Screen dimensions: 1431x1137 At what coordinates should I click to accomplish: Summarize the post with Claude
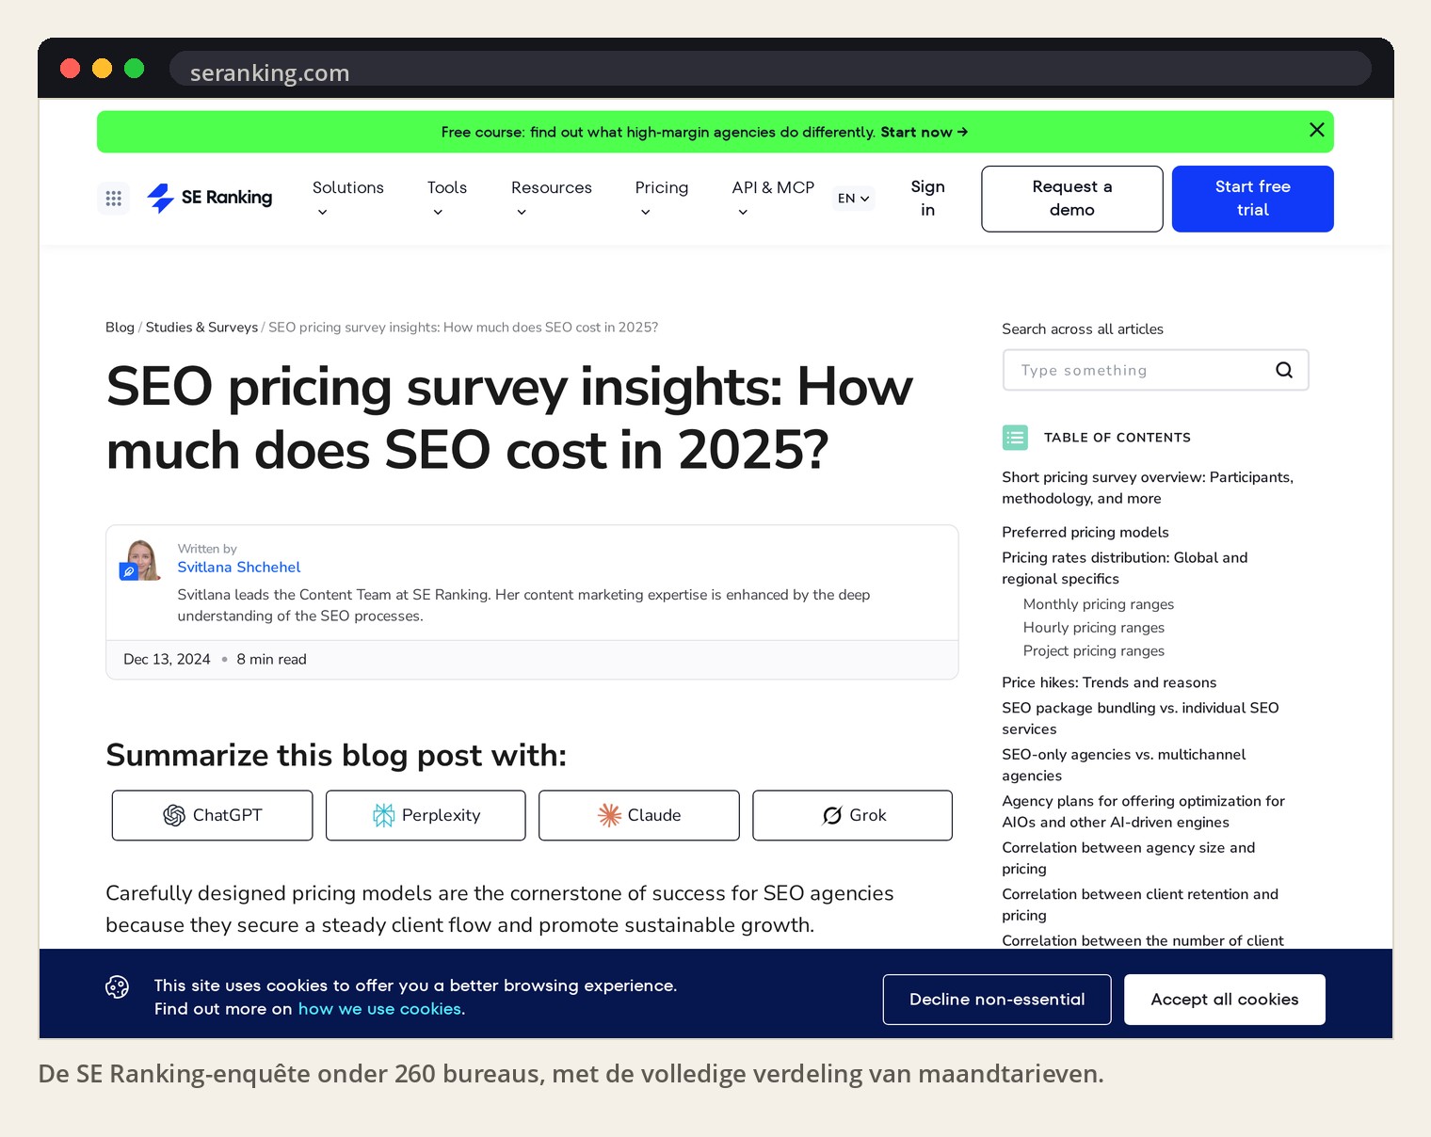tap(639, 815)
